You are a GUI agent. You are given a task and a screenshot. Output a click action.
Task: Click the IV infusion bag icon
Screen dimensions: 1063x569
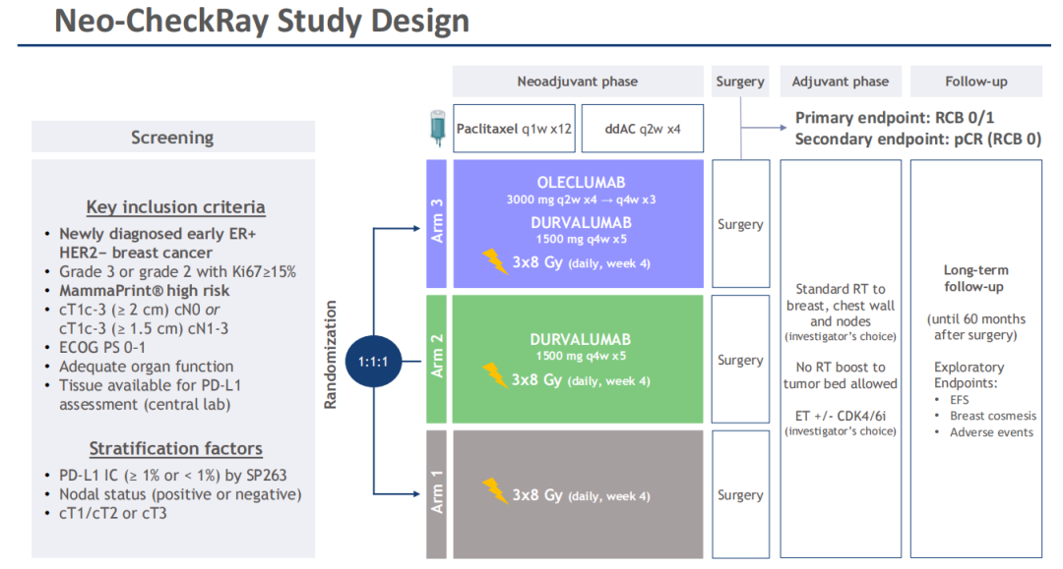[x=436, y=130]
